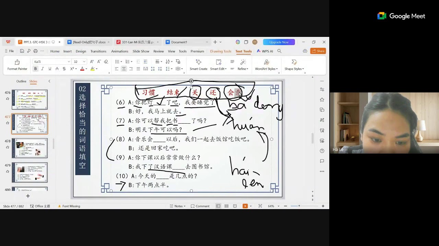Click the Upgrade Now button

[x=279, y=42]
